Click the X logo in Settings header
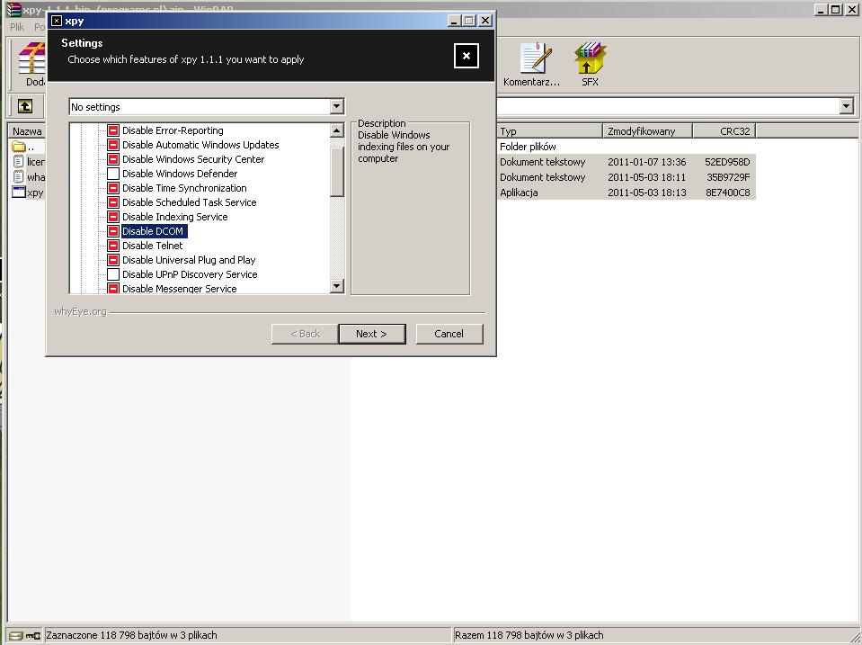This screenshot has width=862, height=645. click(x=467, y=56)
